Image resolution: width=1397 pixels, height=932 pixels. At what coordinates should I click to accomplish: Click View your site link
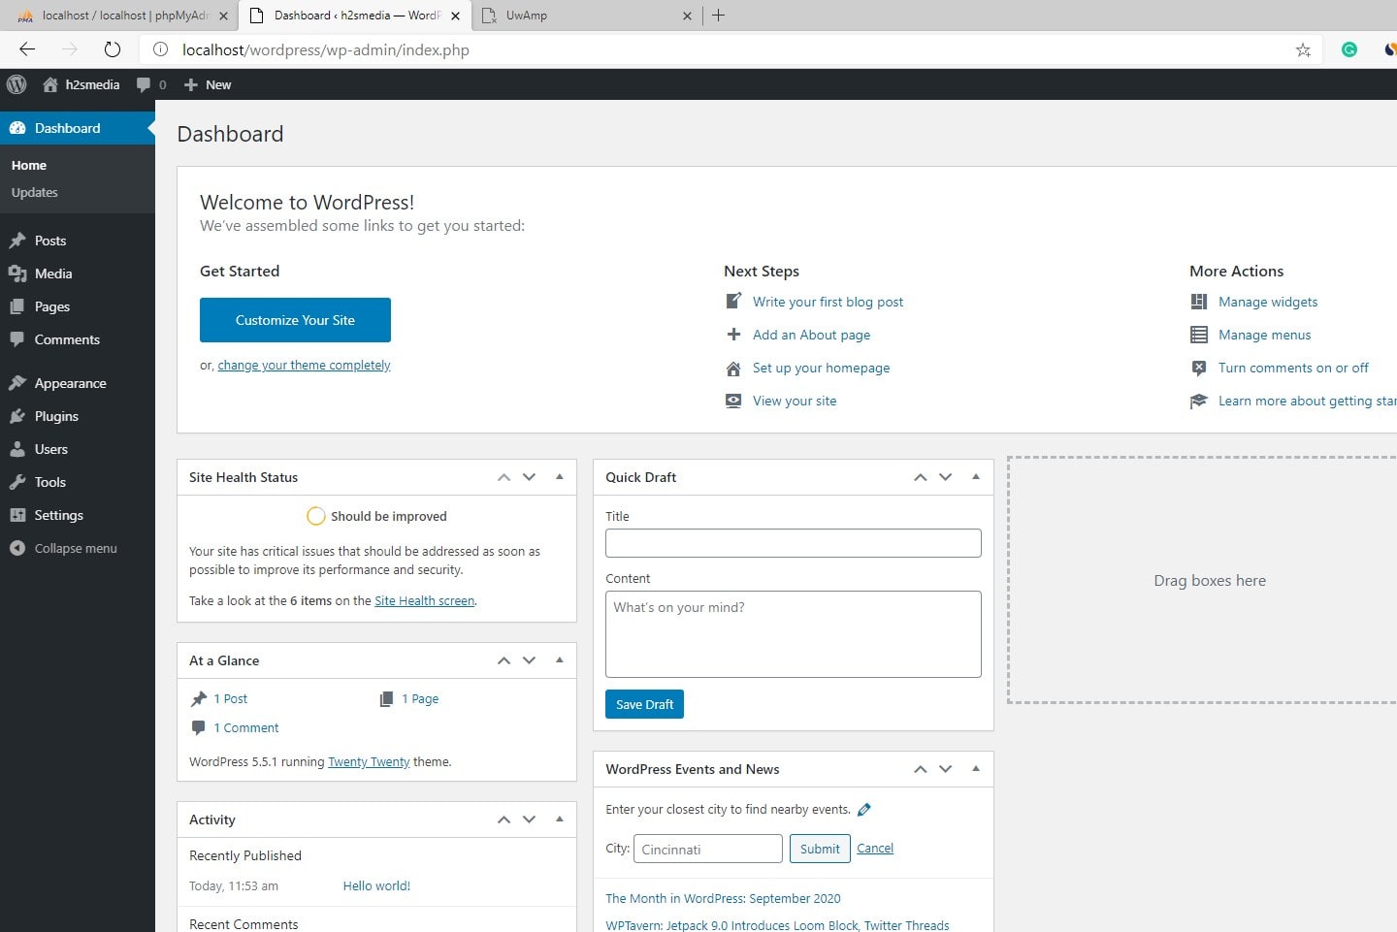click(795, 401)
